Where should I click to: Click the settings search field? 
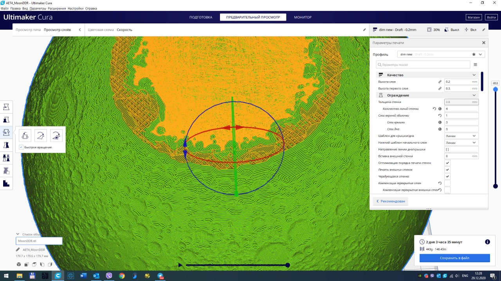(x=423, y=64)
